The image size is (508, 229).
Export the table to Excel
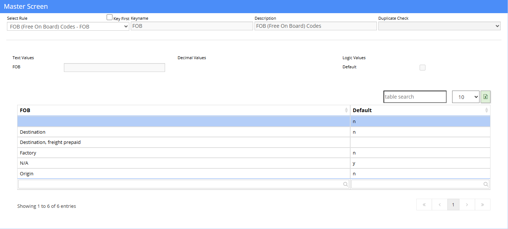coord(485,97)
